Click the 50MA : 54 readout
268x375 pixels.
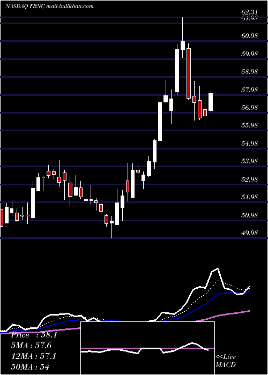(30, 366)
